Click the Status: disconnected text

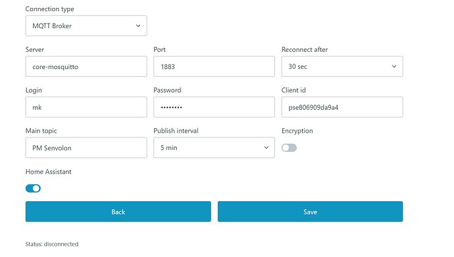[52, 244]
